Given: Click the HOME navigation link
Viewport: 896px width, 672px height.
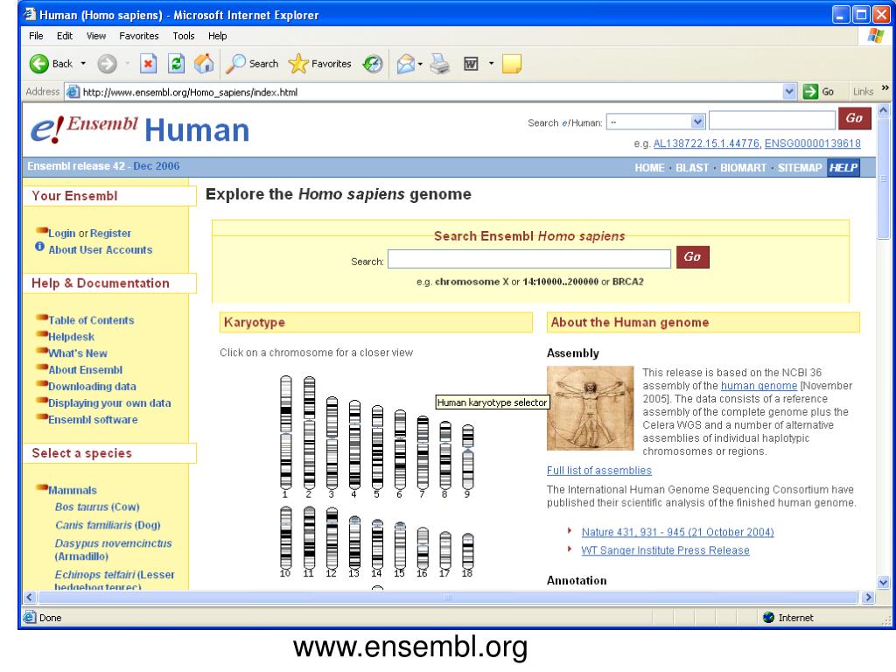Looking at the screenshot, I should [650, 167].
